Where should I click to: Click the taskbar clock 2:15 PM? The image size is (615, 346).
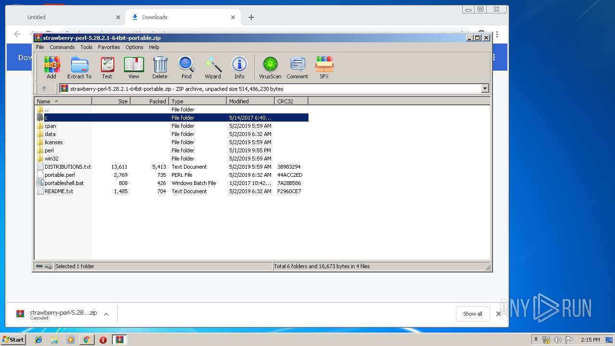[x=590, y=340]
